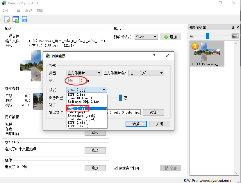241x183 pixels.
Task: Click the green plus 增加 button
Action: coord(170,36)
